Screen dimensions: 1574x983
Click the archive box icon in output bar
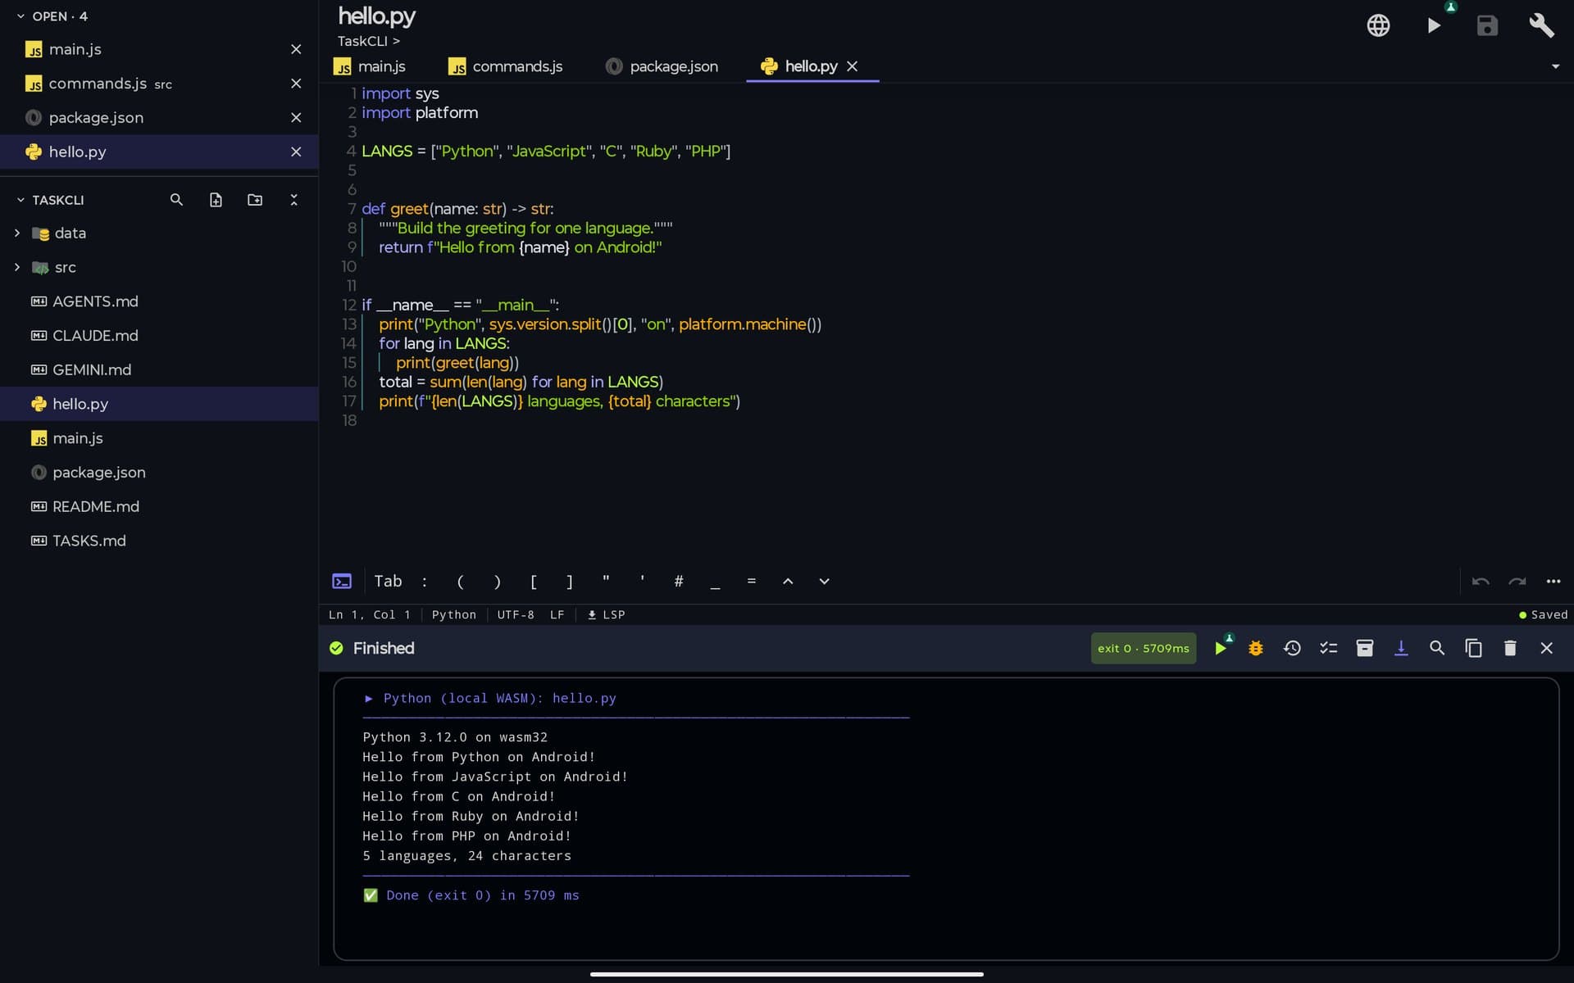coord(1365,648)
